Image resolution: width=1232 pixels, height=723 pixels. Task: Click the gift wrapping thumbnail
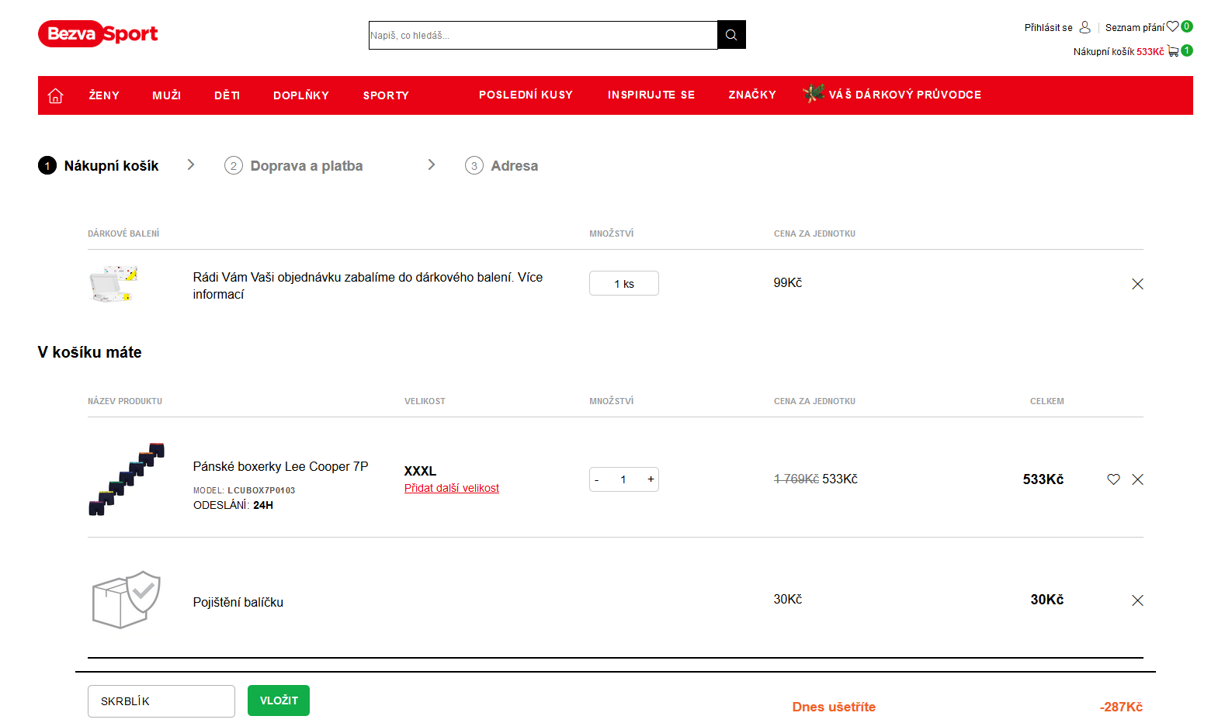(113, 285)
